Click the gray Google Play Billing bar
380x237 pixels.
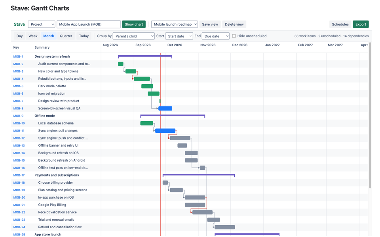[195, 205]
